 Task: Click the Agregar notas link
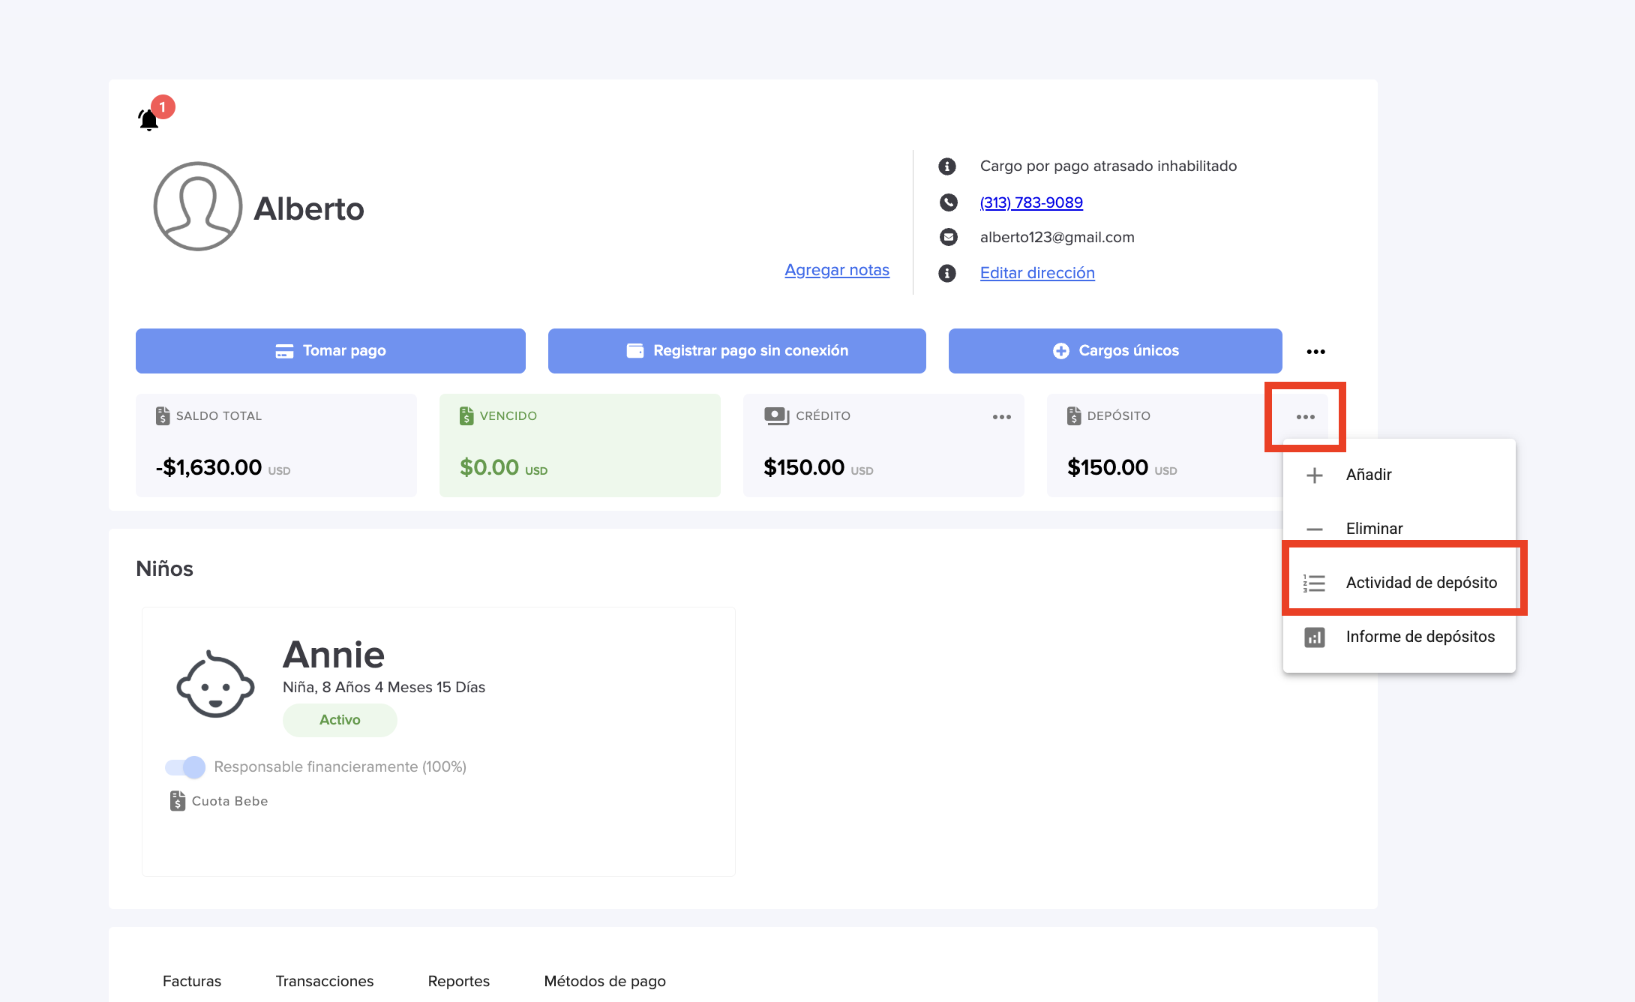pyautogui.click(x=836, y=270)
